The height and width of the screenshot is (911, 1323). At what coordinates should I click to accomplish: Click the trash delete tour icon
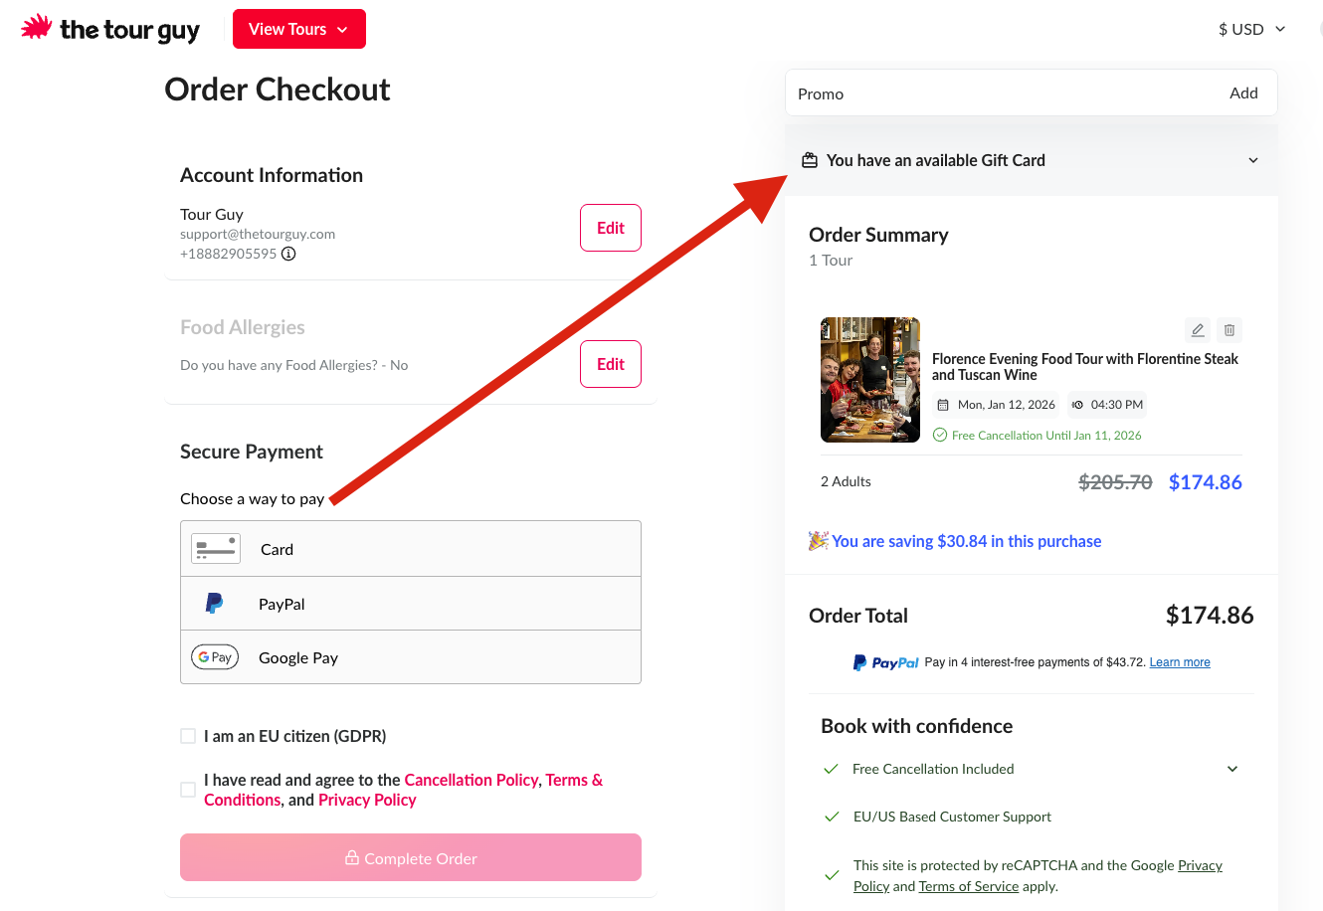pos(1229,330)
